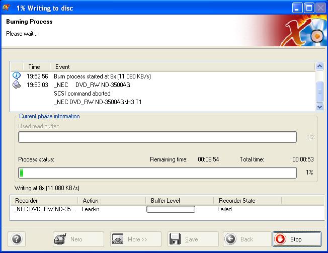Click the 'Process status:' label
This screenshot has width=328, height=253.
point(36,159)
